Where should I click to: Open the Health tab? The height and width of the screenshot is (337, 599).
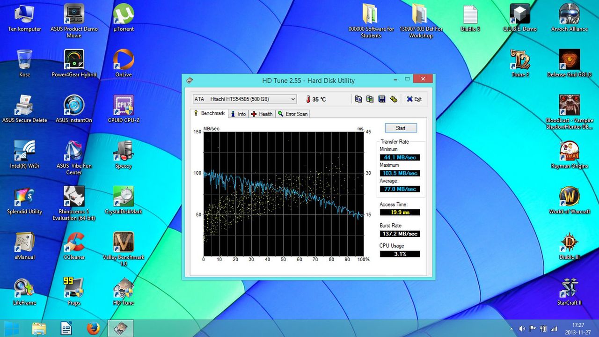pyautogui.click(x=262, y=114)
